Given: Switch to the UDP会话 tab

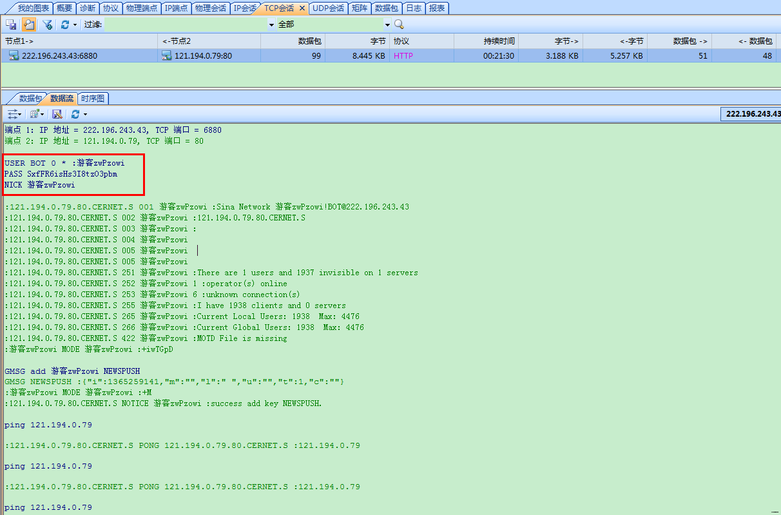Looking at the screenshot, I should 328,8.
